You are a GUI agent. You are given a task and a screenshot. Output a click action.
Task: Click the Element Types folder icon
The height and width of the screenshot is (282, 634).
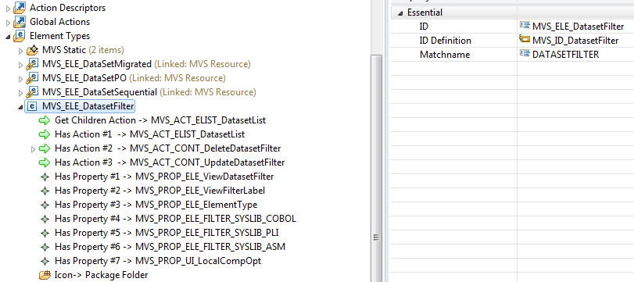(20, 36)
